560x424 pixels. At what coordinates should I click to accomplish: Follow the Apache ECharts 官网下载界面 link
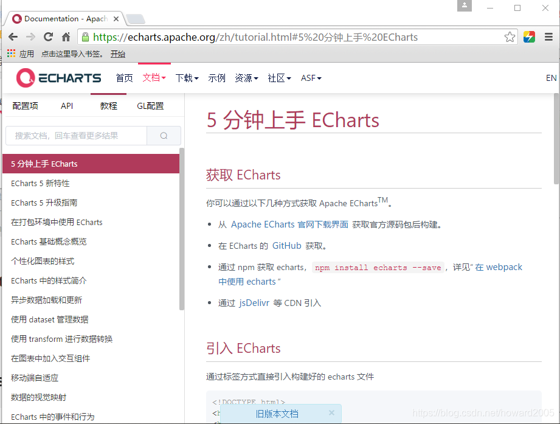pyautogui.click(x=289, y=224)
